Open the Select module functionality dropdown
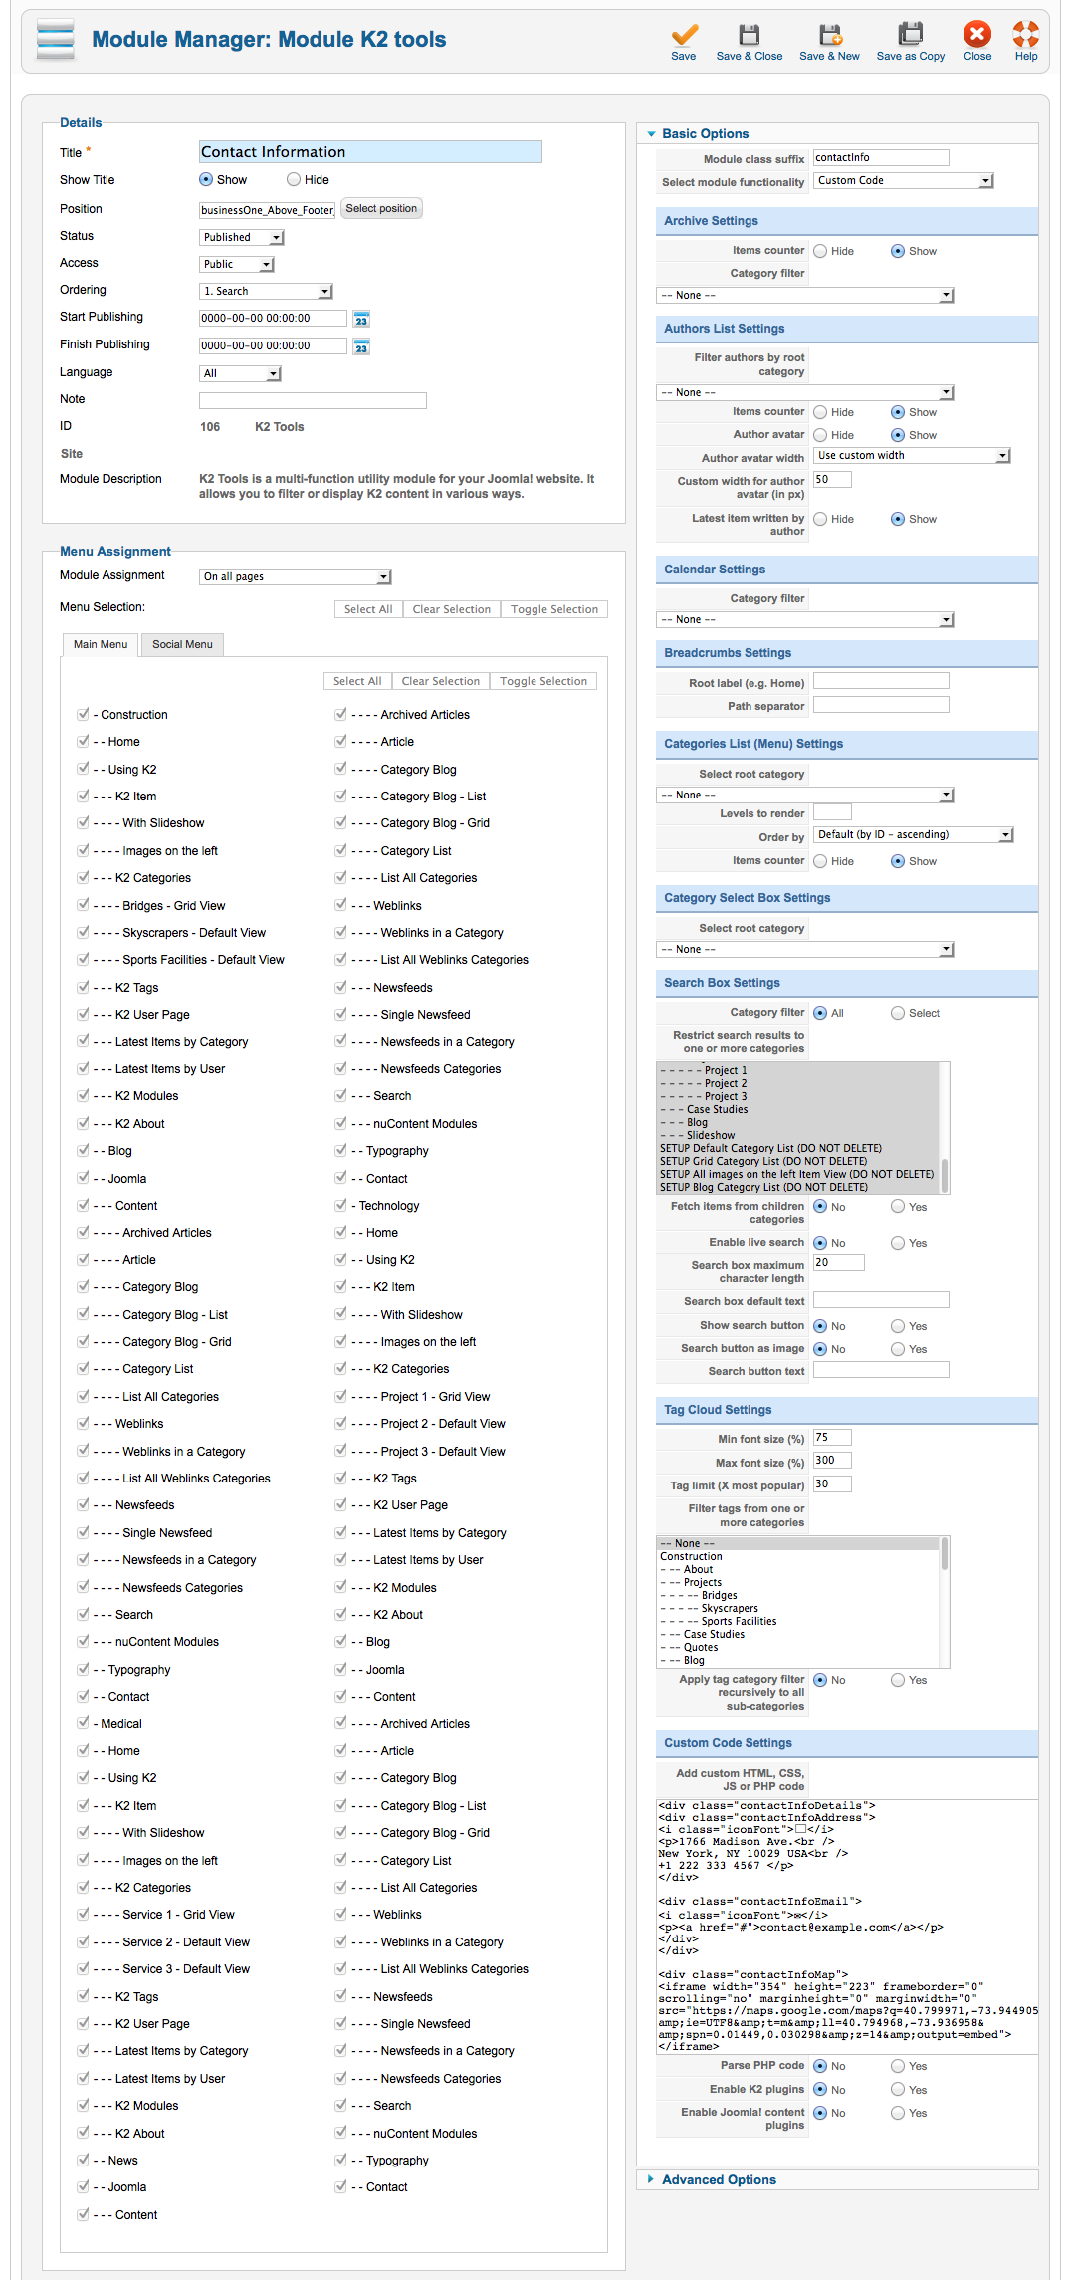1071x2280 pixels. [904, 181]
